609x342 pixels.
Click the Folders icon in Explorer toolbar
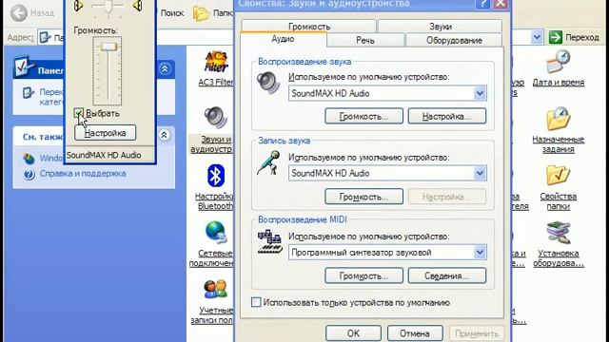tap(202, 13)
